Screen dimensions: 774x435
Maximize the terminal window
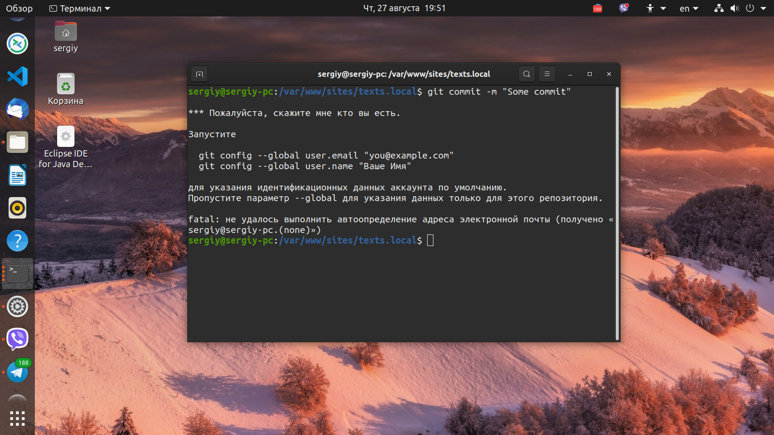tap(590, 74)
